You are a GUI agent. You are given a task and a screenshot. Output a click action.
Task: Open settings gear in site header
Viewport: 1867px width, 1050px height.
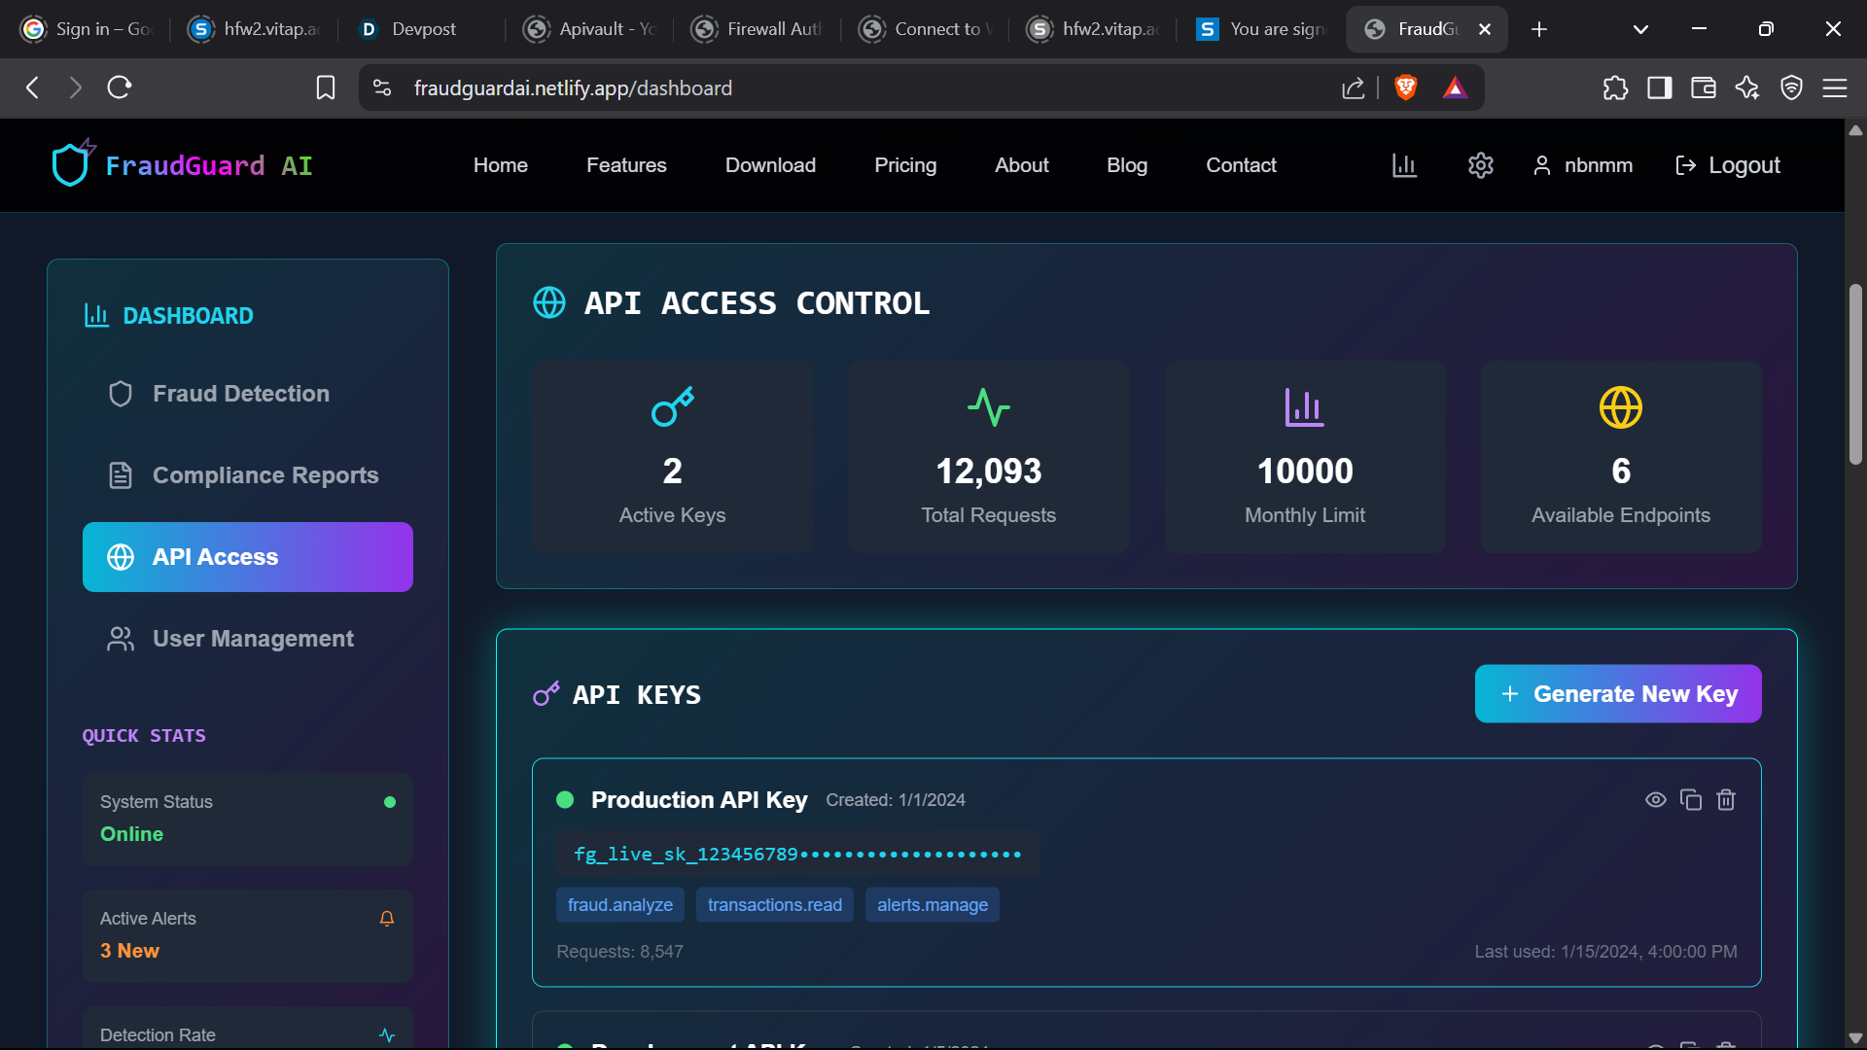[x=1480, y=165]
